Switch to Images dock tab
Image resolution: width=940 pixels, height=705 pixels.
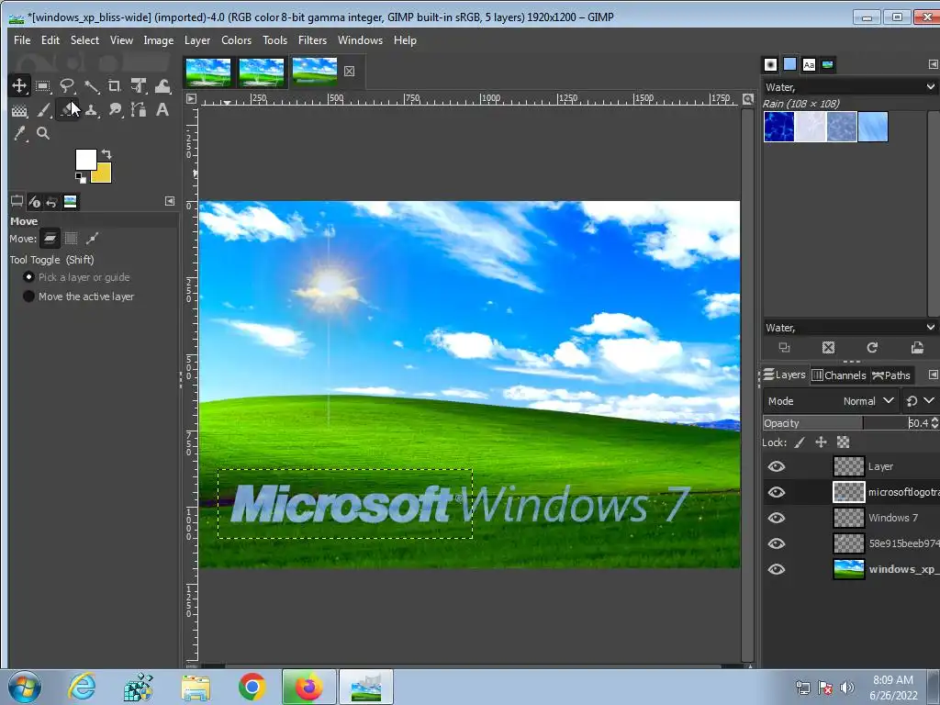70,202
